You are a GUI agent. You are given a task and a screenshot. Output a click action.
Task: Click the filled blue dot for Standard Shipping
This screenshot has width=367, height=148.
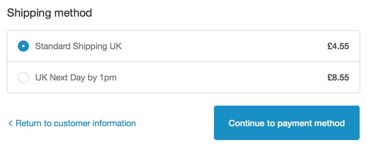pyautogui.click(x=23, y=46)
